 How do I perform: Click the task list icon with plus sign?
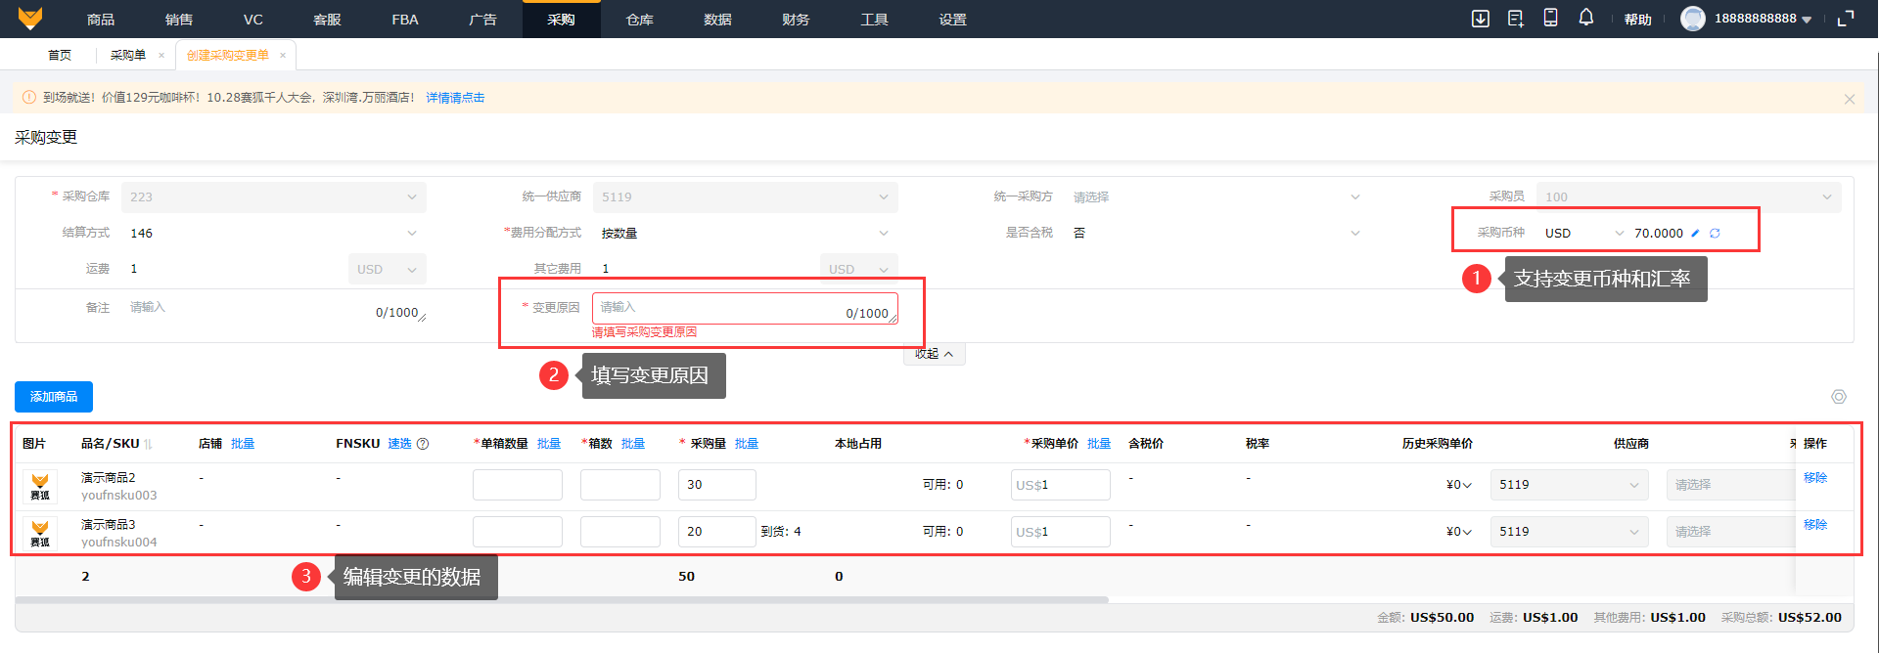pos(1516,19)
